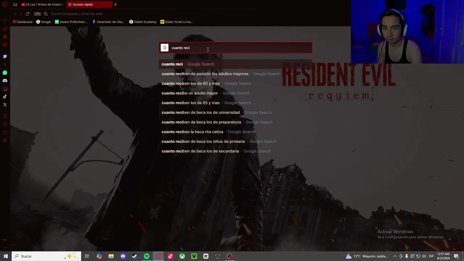Open the weather widget showing 15°C

[x=366, y=256]
